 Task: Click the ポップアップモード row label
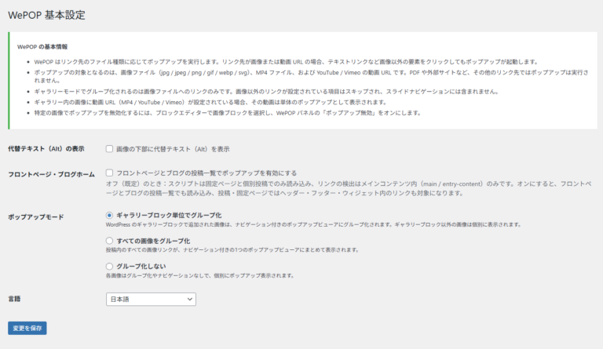[36, 217]
